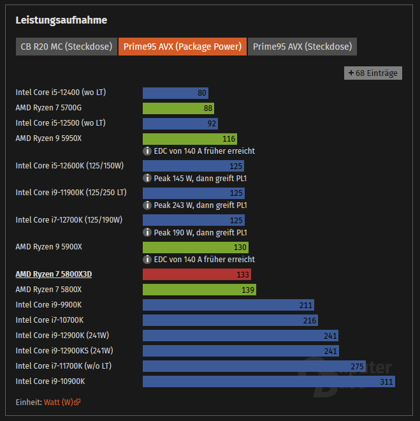Click label Intel Core i7-11700K (w/o LT)
This screenshot has width=420, height=421.
coord(64,366)
